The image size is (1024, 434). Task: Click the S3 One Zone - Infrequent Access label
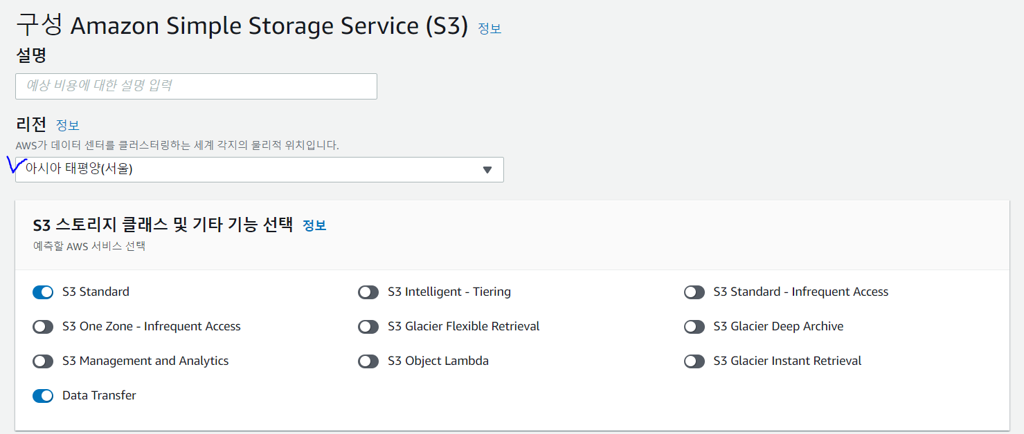pos(152,326)
